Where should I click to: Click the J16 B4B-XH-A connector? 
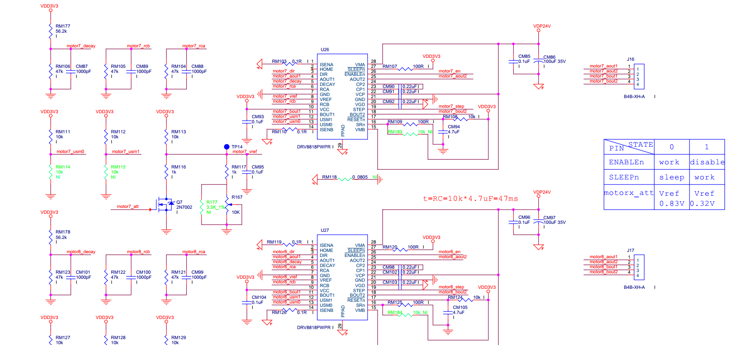pos(639,76)
